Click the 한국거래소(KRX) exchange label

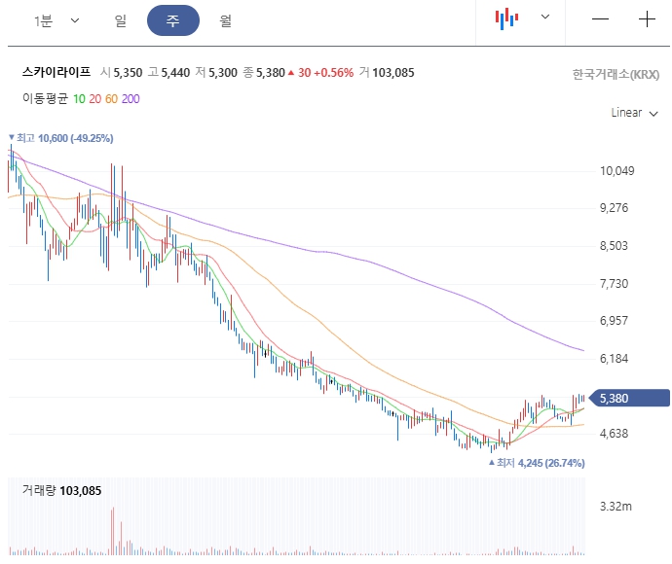point(616,75)
